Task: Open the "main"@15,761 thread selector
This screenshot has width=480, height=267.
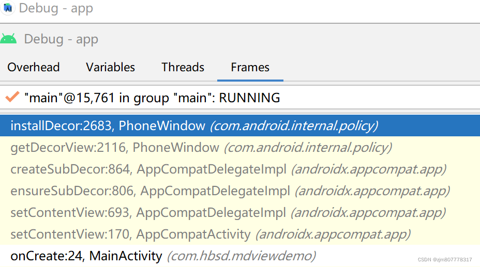Action: pyautogui.click(x=240, y=98)
